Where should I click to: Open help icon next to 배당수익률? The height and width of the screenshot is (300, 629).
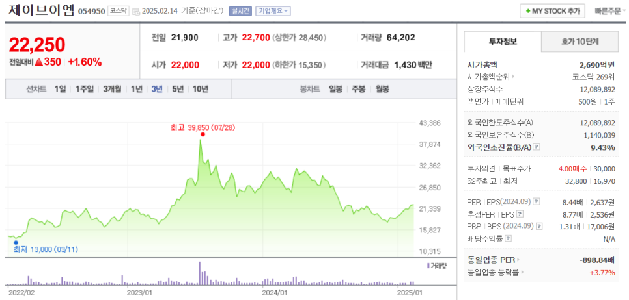pos(509,239)
